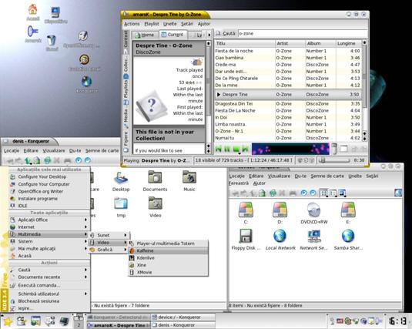The width and height of the screenshot is (412, 329).
Task: Expand Documente recente submenu
Action: [49, 277]
